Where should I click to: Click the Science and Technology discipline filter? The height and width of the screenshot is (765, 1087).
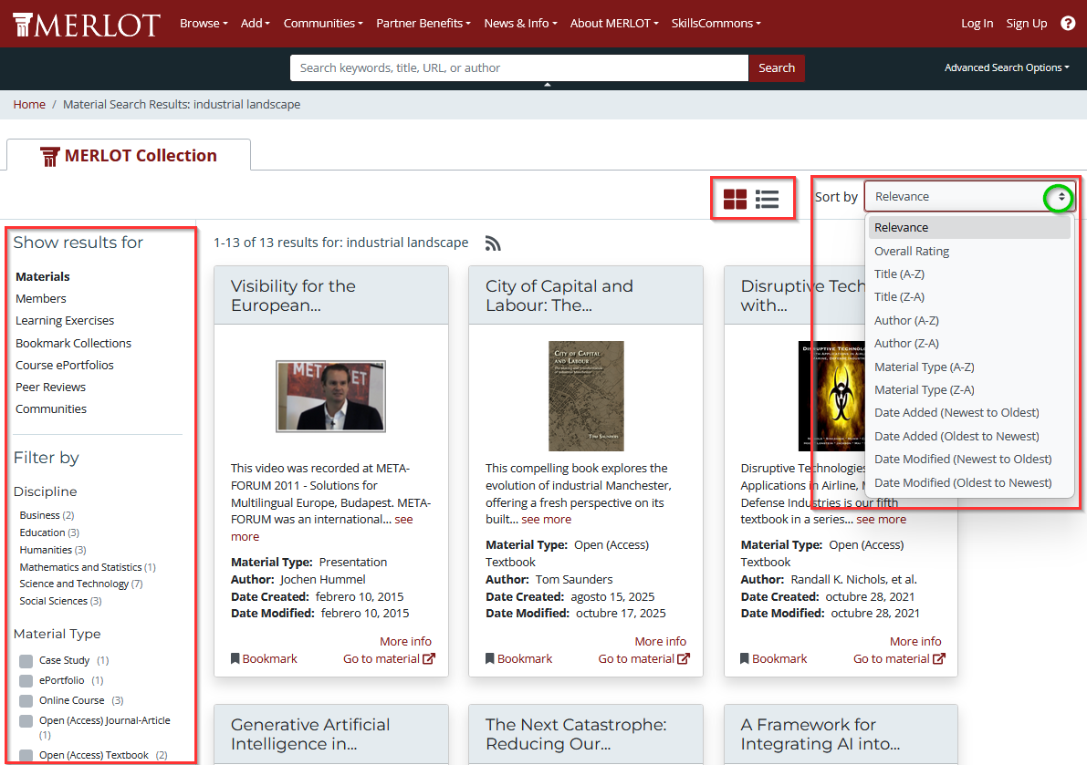tap(74, 584)
